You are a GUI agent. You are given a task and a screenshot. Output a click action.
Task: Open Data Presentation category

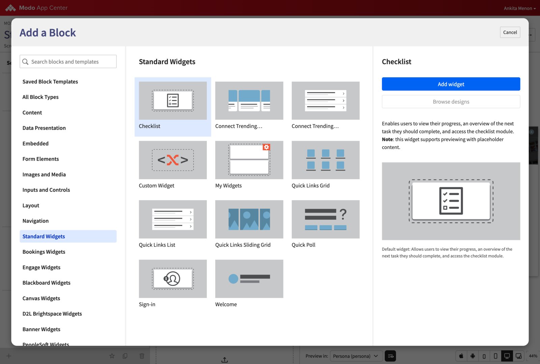coord(68,128)
